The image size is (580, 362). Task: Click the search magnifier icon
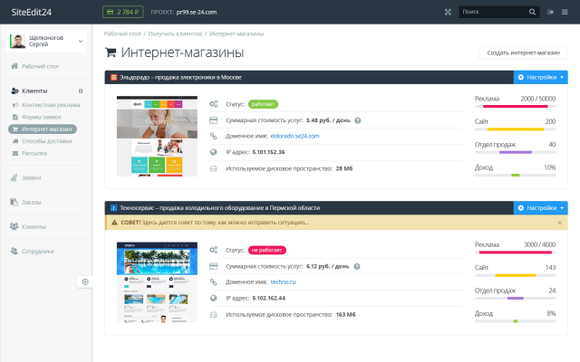click(x=532, y=12)
